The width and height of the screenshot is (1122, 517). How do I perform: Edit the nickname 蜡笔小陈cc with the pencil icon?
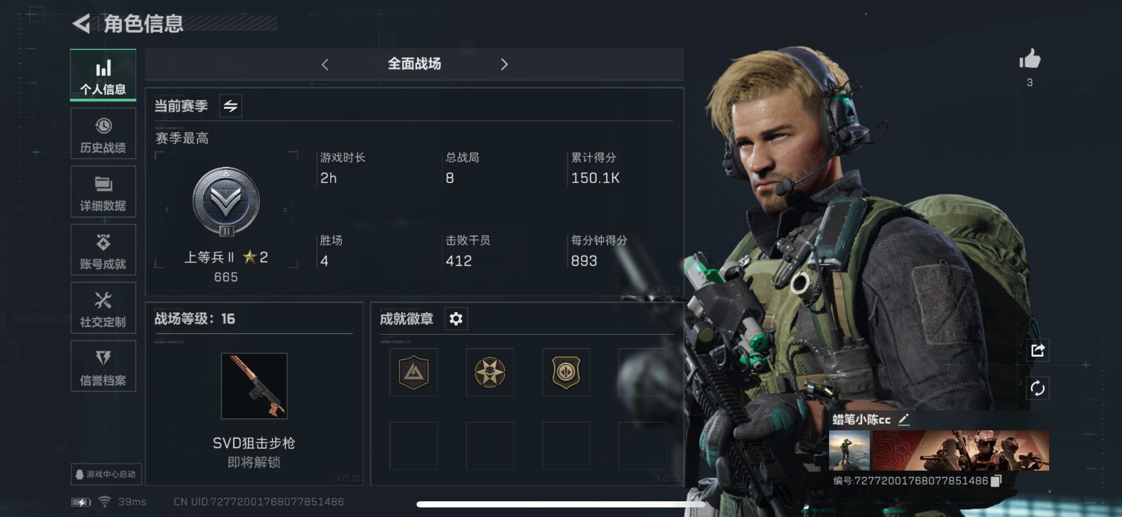[x=903, y=419]
